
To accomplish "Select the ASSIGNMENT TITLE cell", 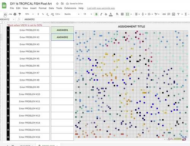I will coord(131,27).
